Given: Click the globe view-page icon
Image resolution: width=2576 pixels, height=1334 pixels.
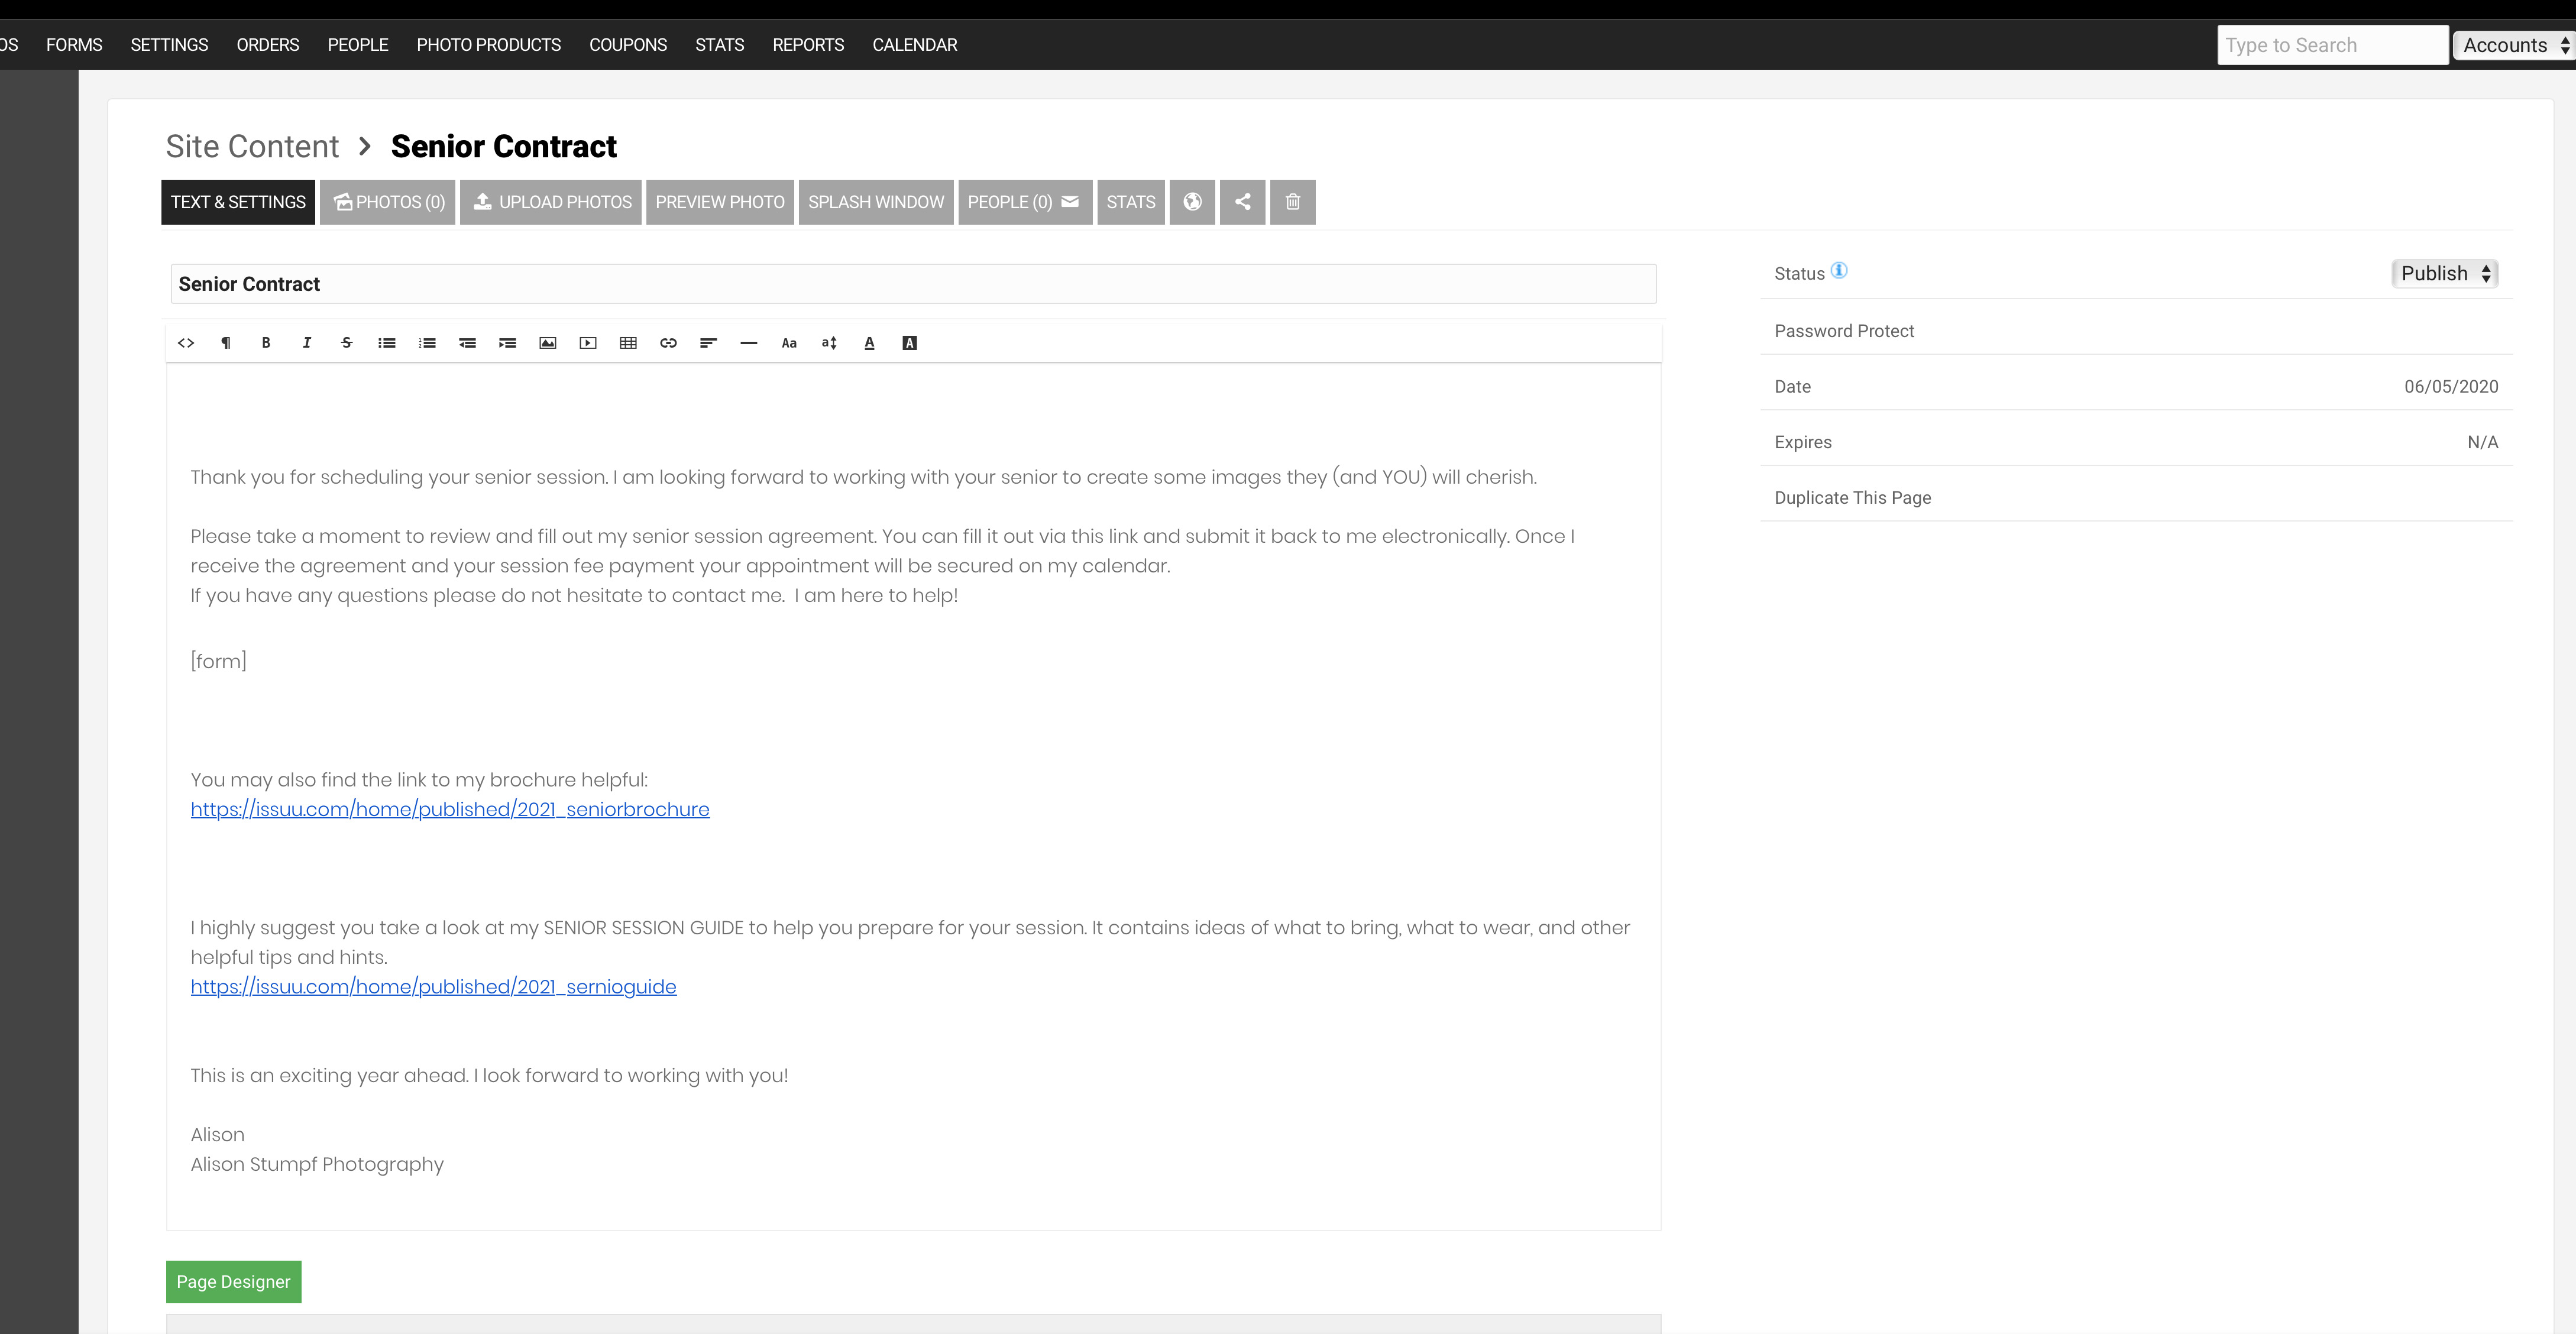Looking at the screenshot, I should coord(1192,202).
